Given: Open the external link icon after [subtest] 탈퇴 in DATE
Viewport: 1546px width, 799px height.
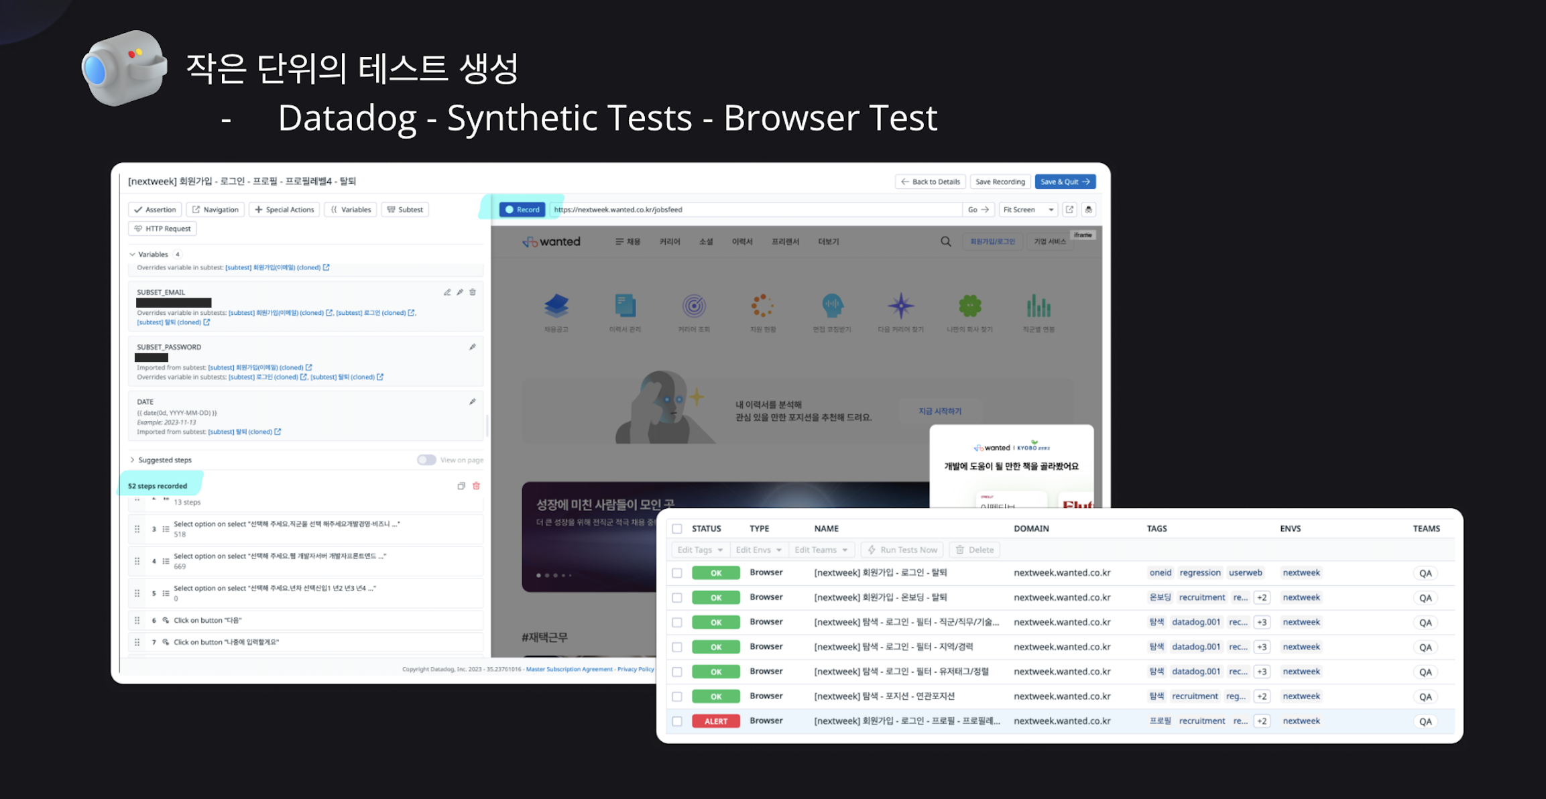Looking at the screenshot, I should pyautogui.click(x=278, y=432).
